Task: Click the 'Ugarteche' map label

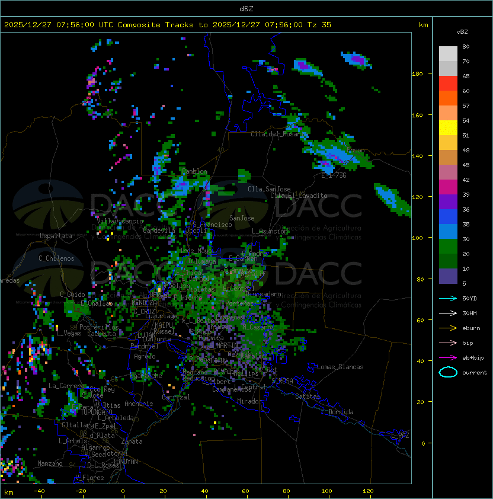Action: click(146, 376)
